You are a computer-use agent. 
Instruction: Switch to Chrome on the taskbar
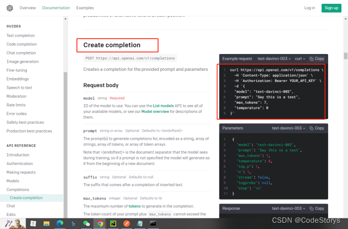pyautogui.click(x=100, y=224)
